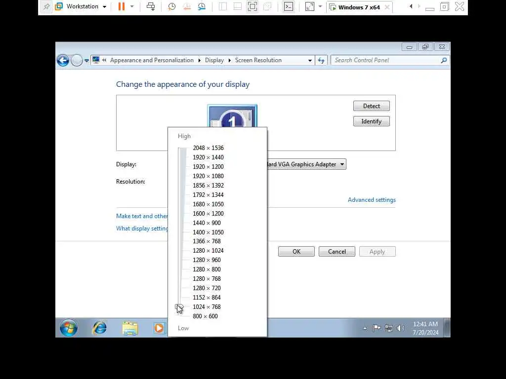Viewport: 506px width, 379px height.
Task: Expand the power options arrow beside pause
Action: (x=132, y=6)
